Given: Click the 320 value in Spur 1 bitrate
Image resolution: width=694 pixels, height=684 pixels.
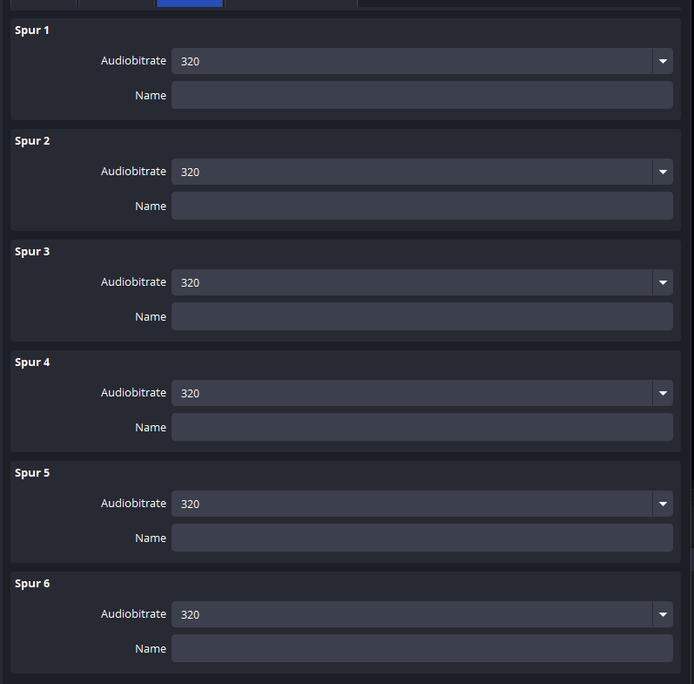Looking at the screenshot, I should coord(191,61).
